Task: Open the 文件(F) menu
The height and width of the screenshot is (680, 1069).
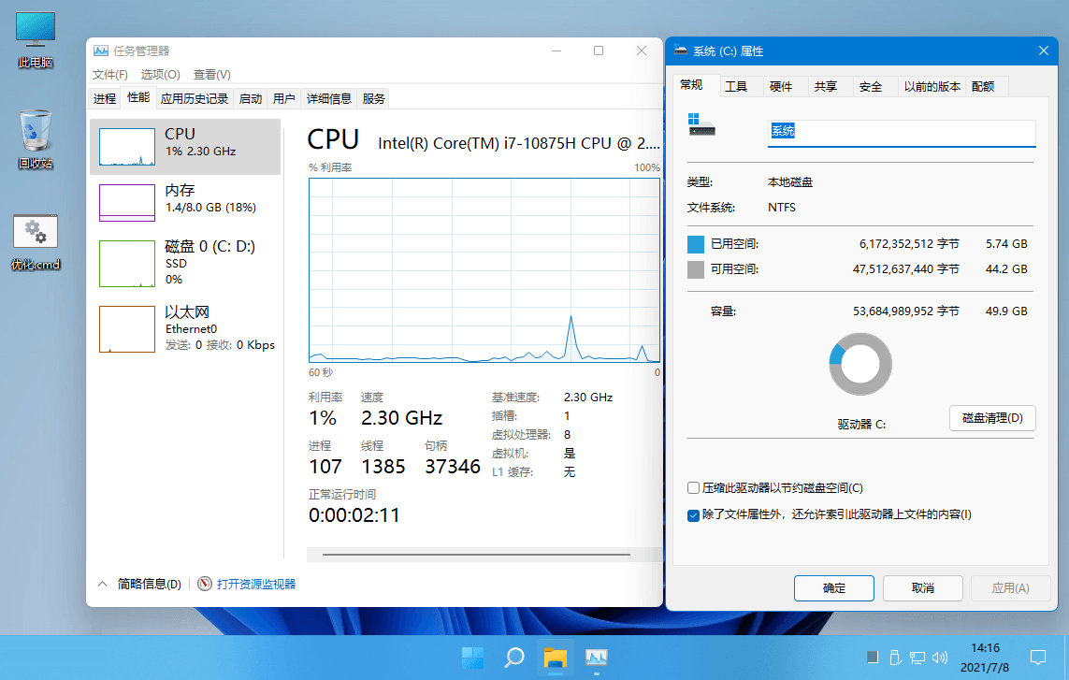Action: pos(109,74)
